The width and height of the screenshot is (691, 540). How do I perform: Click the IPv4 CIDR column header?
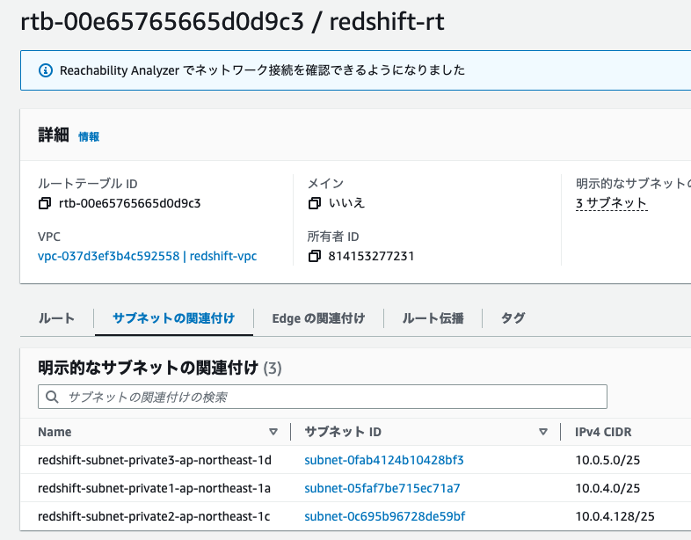(x=603, y=432)
